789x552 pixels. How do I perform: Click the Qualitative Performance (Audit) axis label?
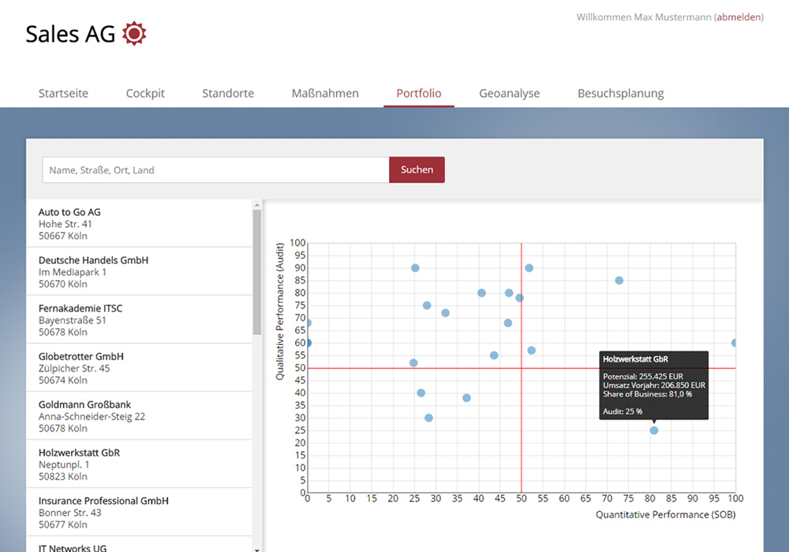pos(280,311)
